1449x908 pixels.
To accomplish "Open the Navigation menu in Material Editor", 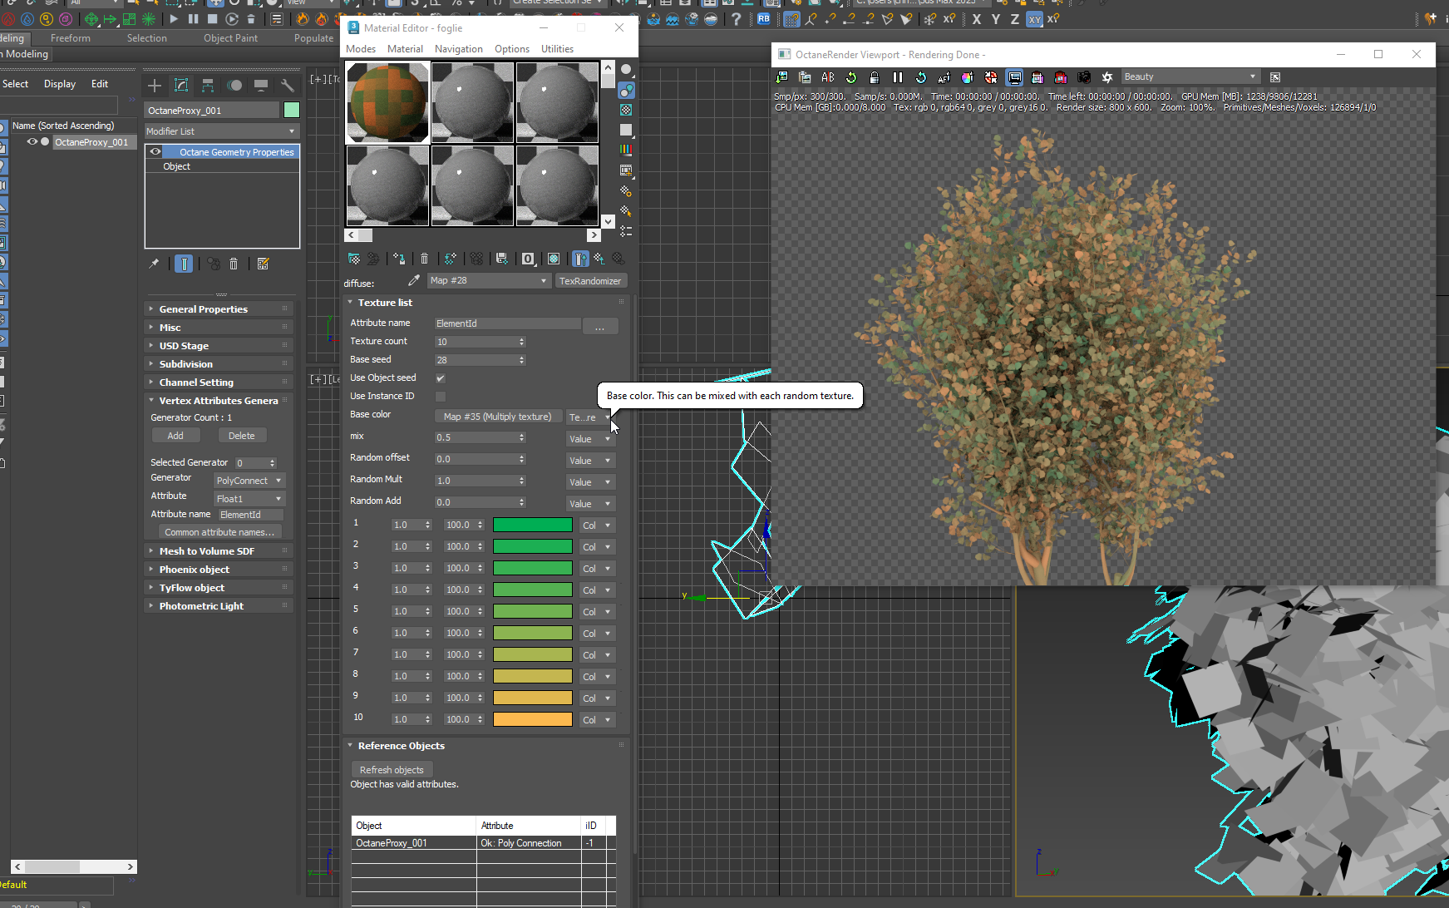I will [x=458, y=49].
